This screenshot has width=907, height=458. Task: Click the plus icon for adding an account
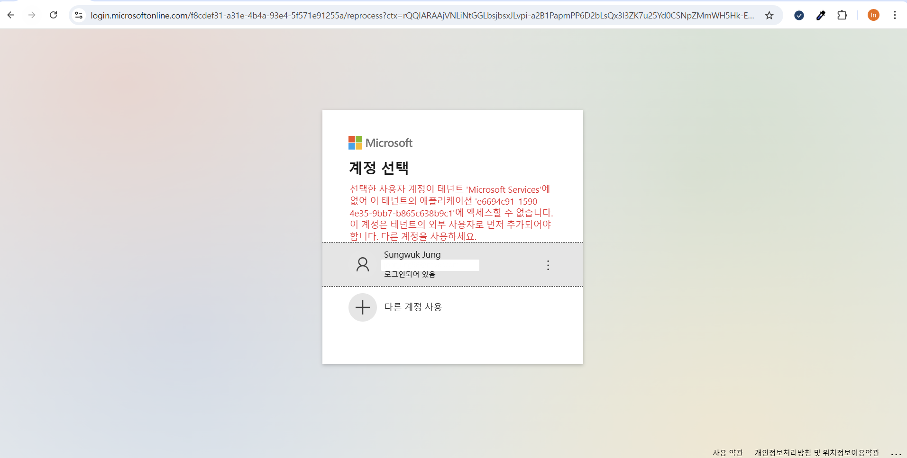(362, 307)
